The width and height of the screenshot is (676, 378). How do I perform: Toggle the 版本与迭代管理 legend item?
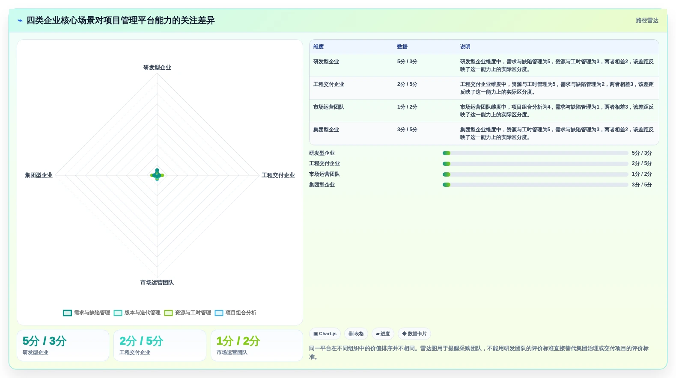tap(137, 313)
